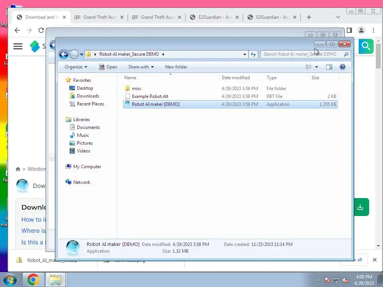Click the refresh button next to address bar
Screen dimensions: 383x287
coord(253,54)
